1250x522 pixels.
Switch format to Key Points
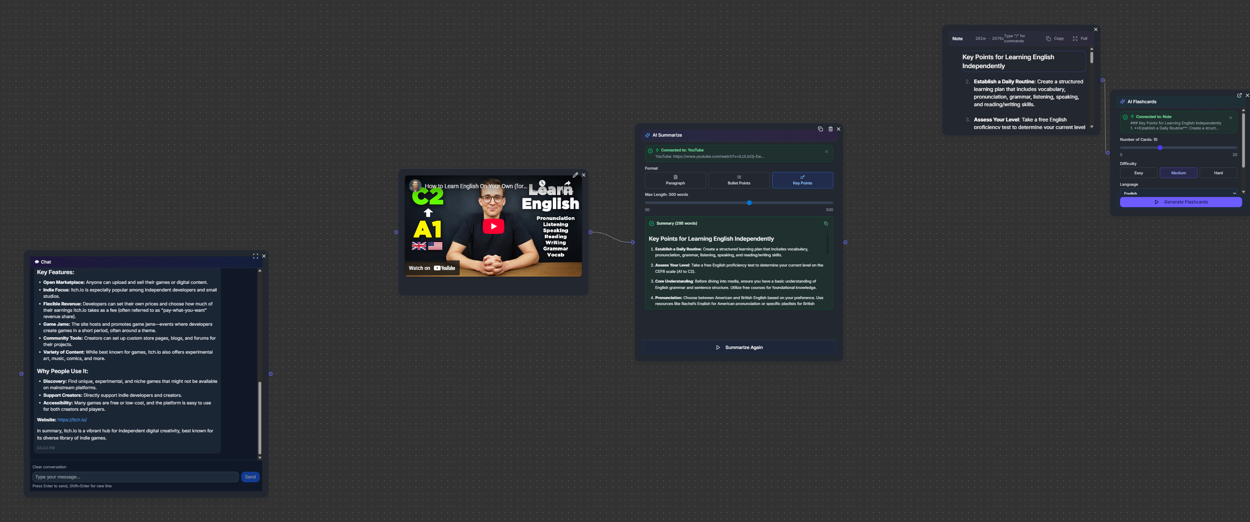[803, 180]
